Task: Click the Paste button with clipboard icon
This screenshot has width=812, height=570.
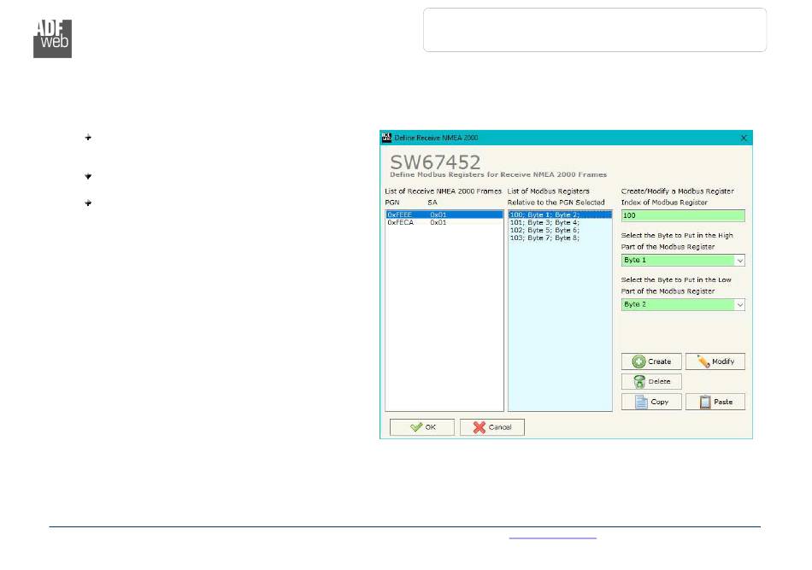Action: tap(715, 402)
